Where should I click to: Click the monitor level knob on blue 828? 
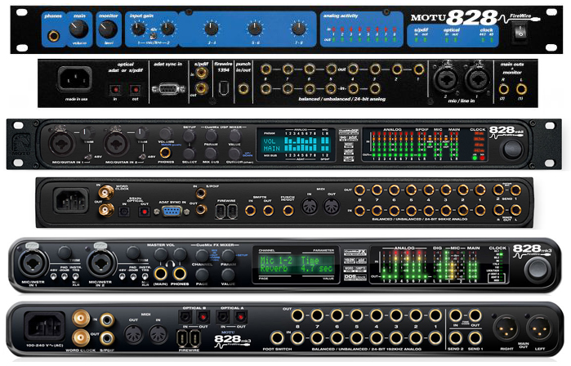click(x=108, y=29)
